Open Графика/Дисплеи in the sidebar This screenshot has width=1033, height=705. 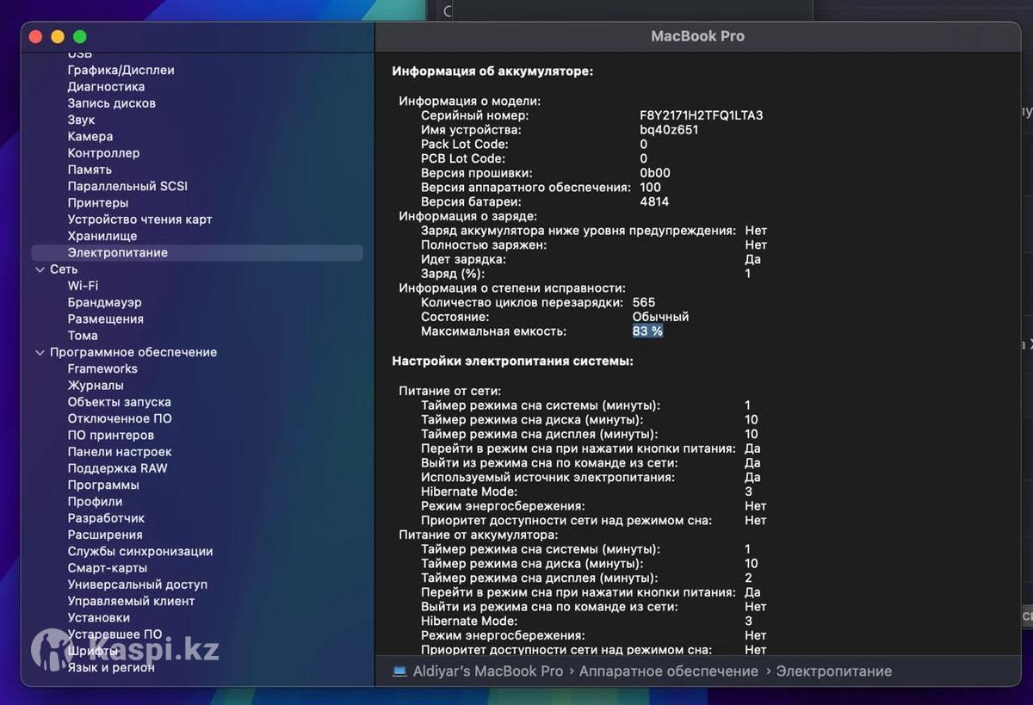[x=121, y=70]
